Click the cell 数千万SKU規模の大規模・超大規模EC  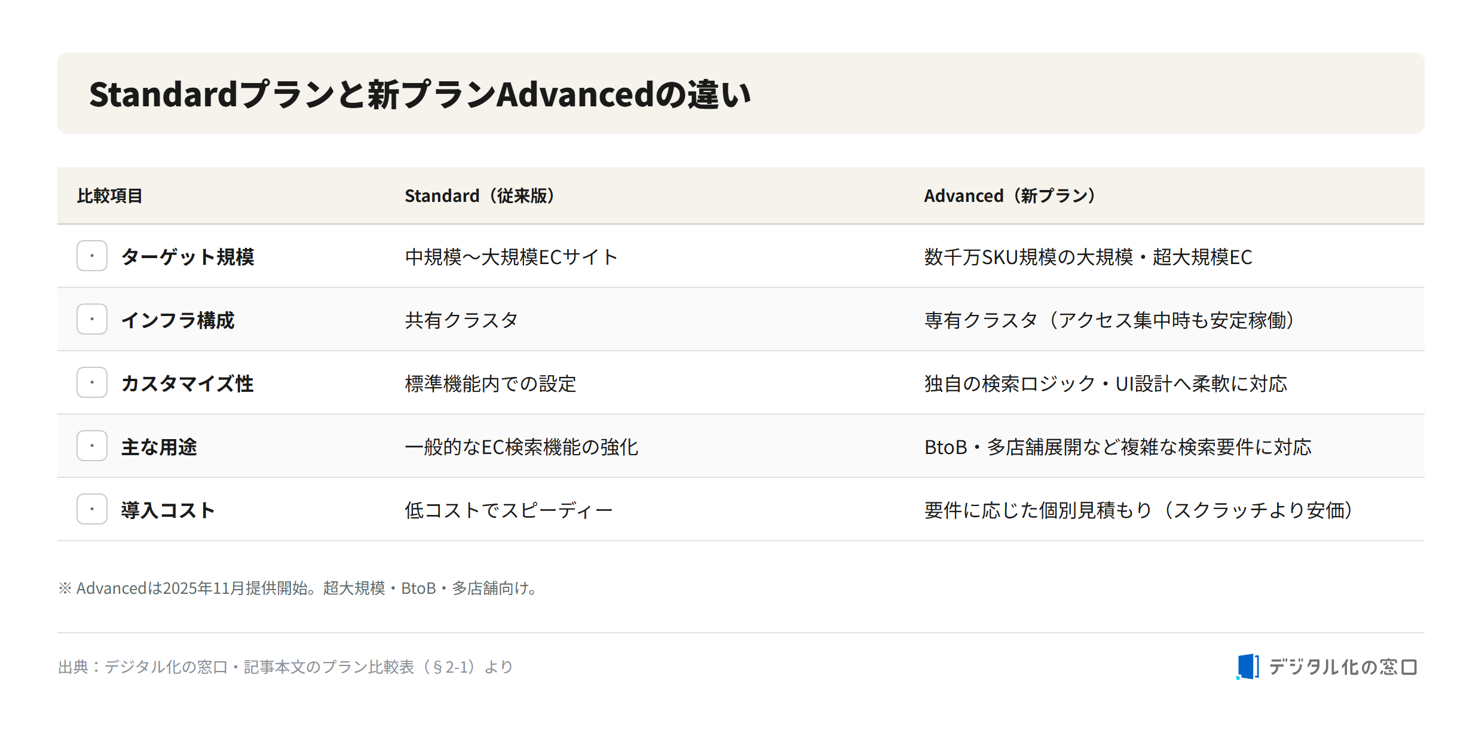pyautogui.click(x=1088, y=257)
